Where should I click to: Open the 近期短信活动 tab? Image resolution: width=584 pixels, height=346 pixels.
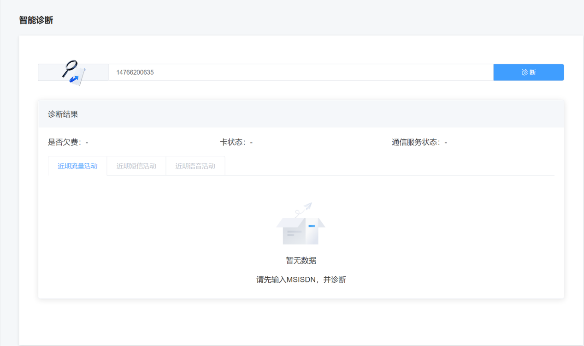(x=136, y=166)
